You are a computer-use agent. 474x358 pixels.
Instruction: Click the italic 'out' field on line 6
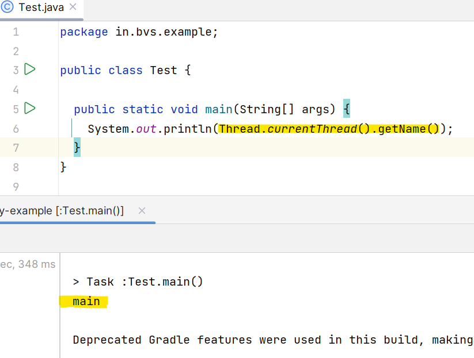pyautogui.click(x=146, y=129)
